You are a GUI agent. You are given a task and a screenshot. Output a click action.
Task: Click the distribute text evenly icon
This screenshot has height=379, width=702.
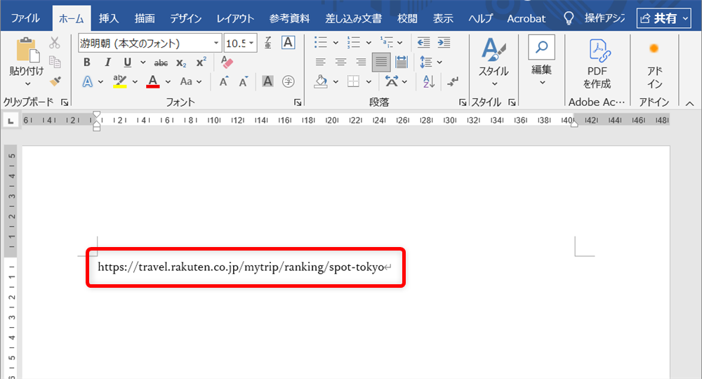(x=402, y=62)
